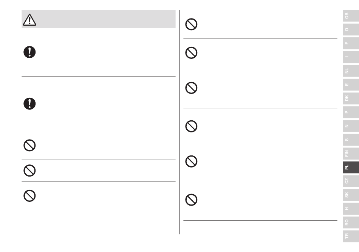Viewport: 359px width, 252px height.
Task: Click the topmost prohibition icon in right column
Action: pos(191,24)
